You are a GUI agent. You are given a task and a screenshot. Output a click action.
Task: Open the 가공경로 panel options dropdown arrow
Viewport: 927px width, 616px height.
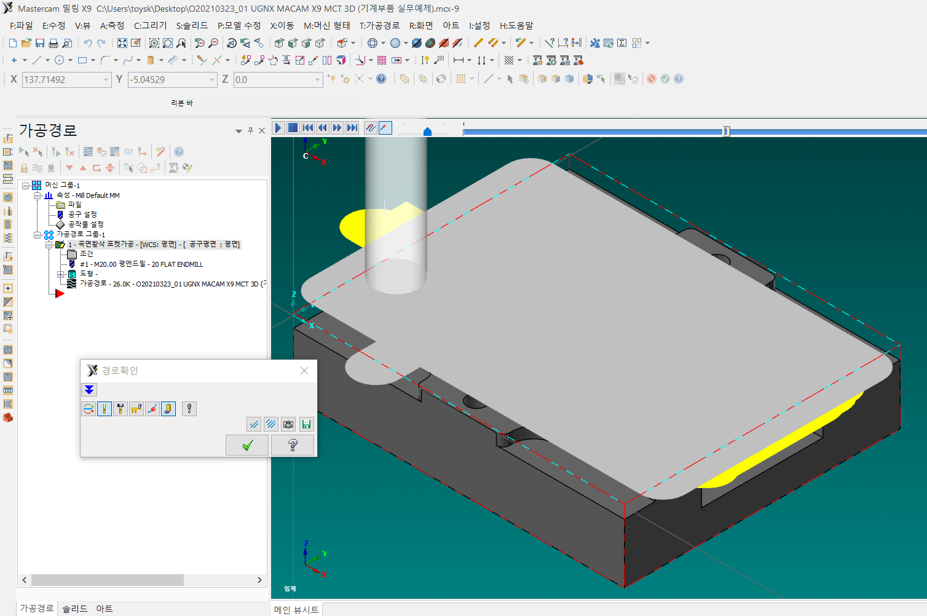[x=239, y=131]
